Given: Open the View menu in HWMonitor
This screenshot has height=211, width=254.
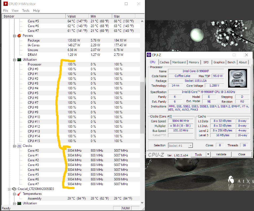Looking at the screenshot, I should [15, 10].
